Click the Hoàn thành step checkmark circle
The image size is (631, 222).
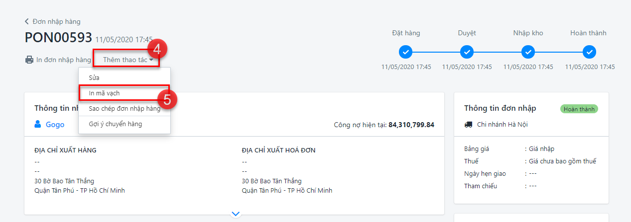[x=589, y=52]
